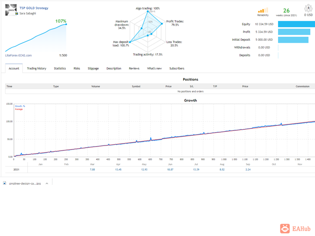Open author Sara Sabaghi's profile
This screenshot has height=236, width=315.
click(x=28, y=13)
